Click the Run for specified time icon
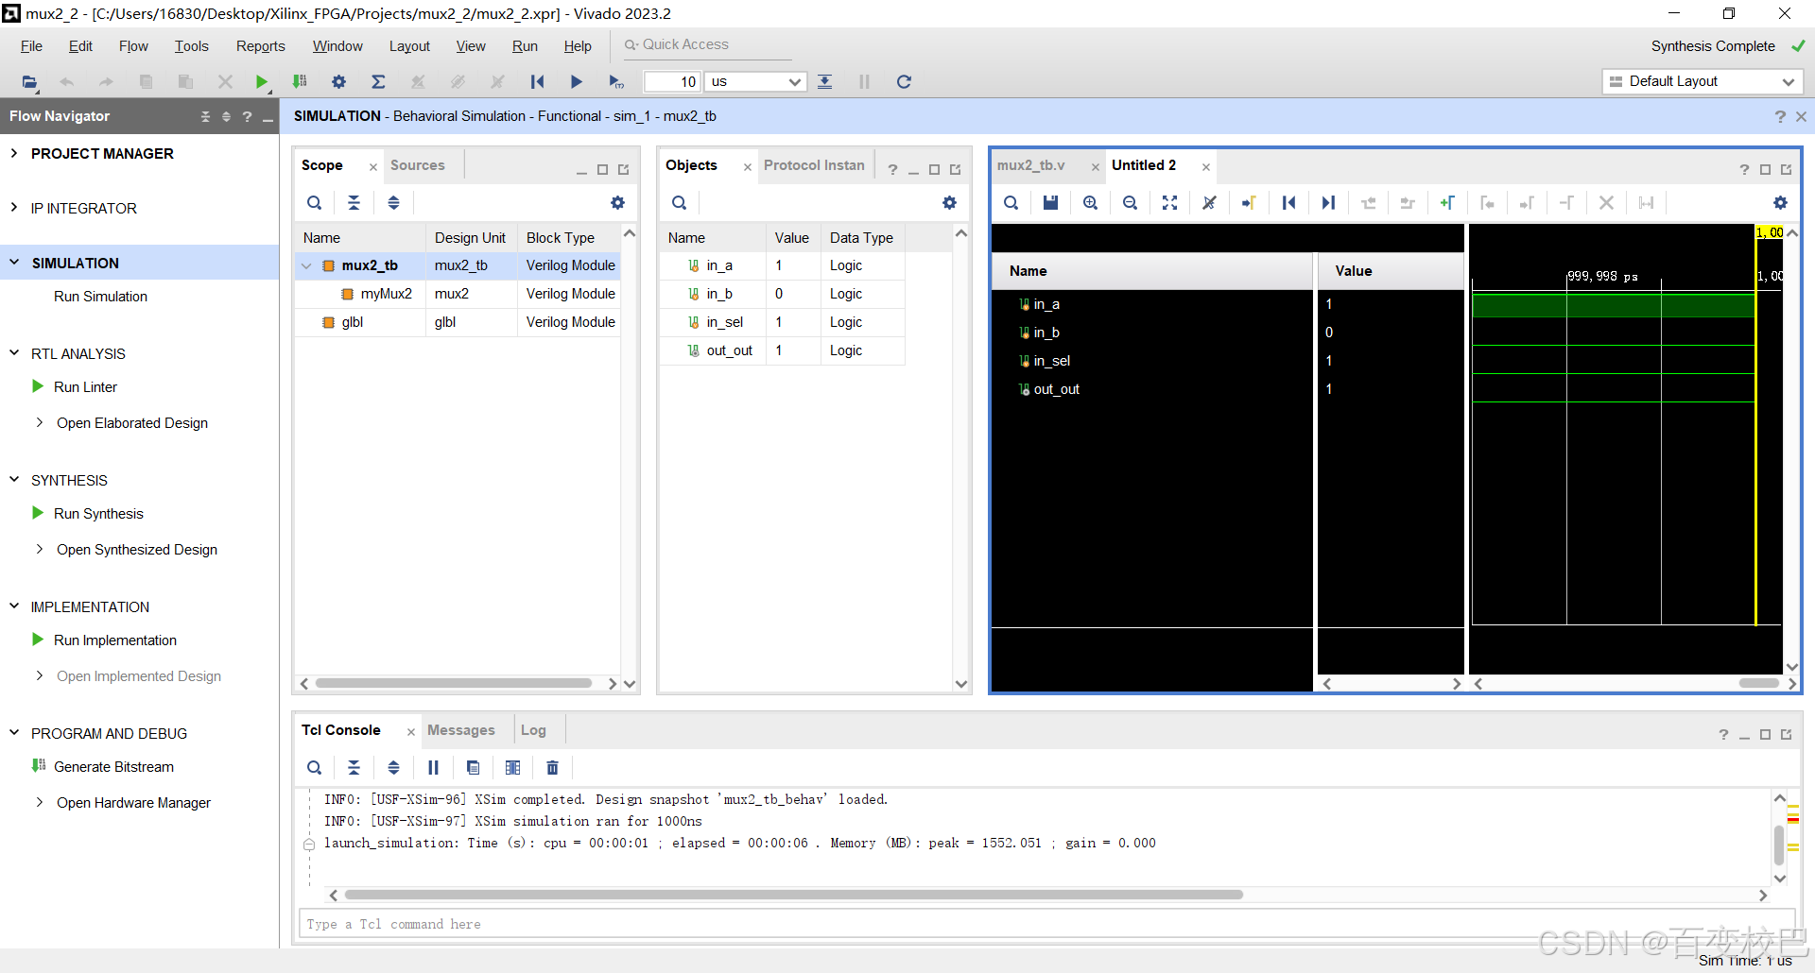The height and width of the screenshot is (973, 1815). 616,82
